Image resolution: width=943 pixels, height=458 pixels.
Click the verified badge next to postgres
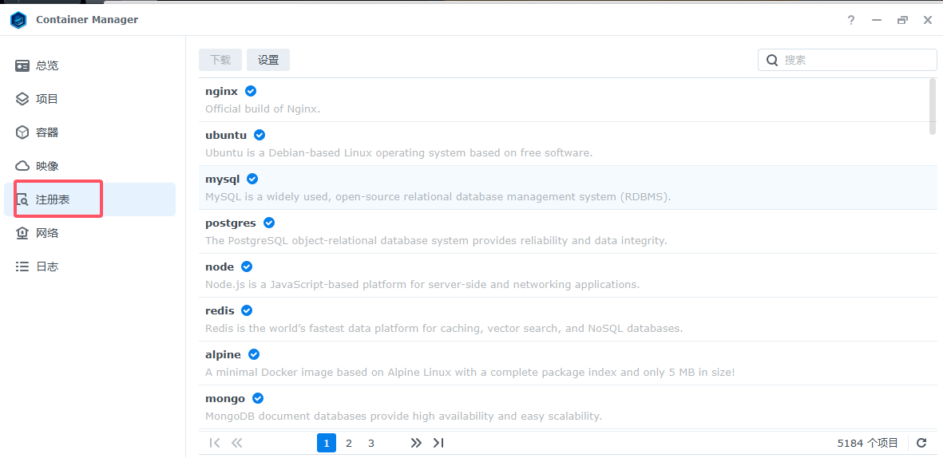[x=269, y=223]
